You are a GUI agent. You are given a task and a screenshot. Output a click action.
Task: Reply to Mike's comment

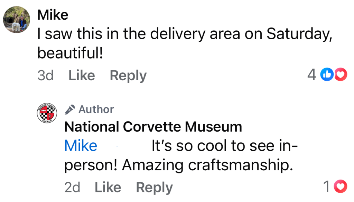click(128, 75)
